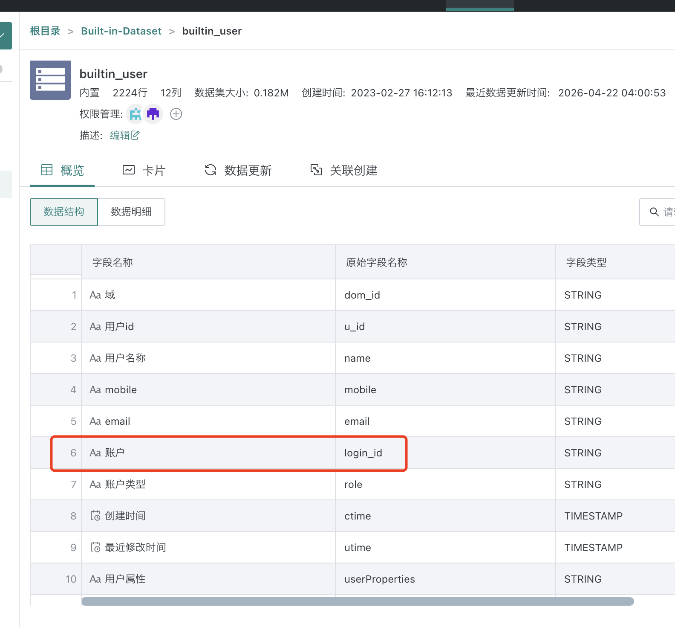
Task: Select the dom_id original field cell
Action: 445,295
